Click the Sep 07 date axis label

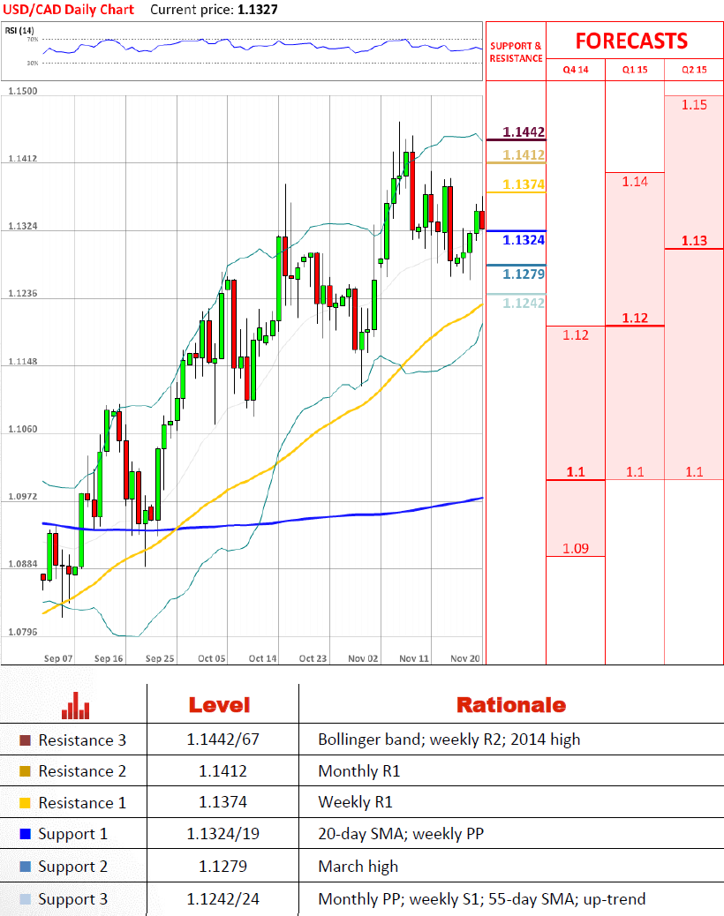pyautogui.click(x=58, y=658)
